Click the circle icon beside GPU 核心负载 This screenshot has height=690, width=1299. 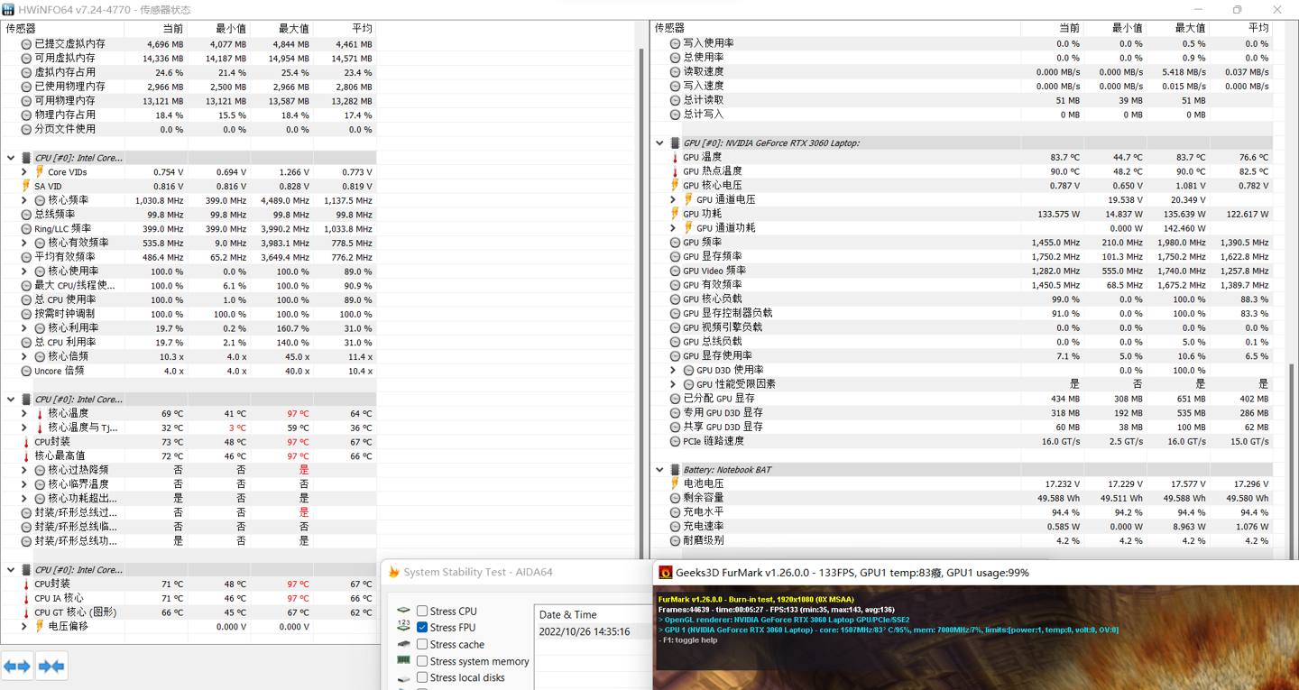click(x=675, y=299)
